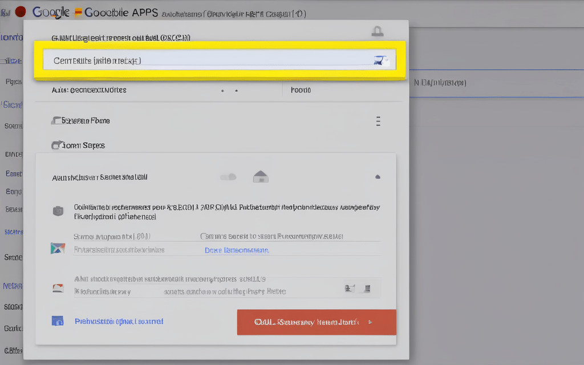This screenshot has height=365, width=584.
Task: Tick the second checkbox in the dialog list
Action: point(56,145)
